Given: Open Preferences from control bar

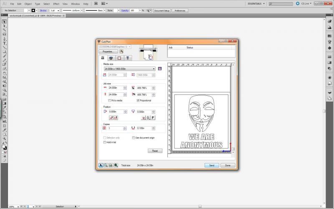Looking at the screenshot, I should tap(180, 10).
